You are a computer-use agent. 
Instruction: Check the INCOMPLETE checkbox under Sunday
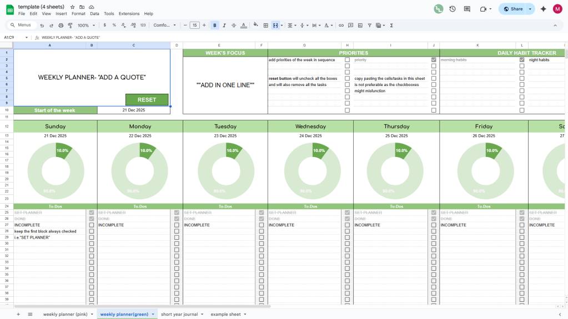[x=92, y=225]
